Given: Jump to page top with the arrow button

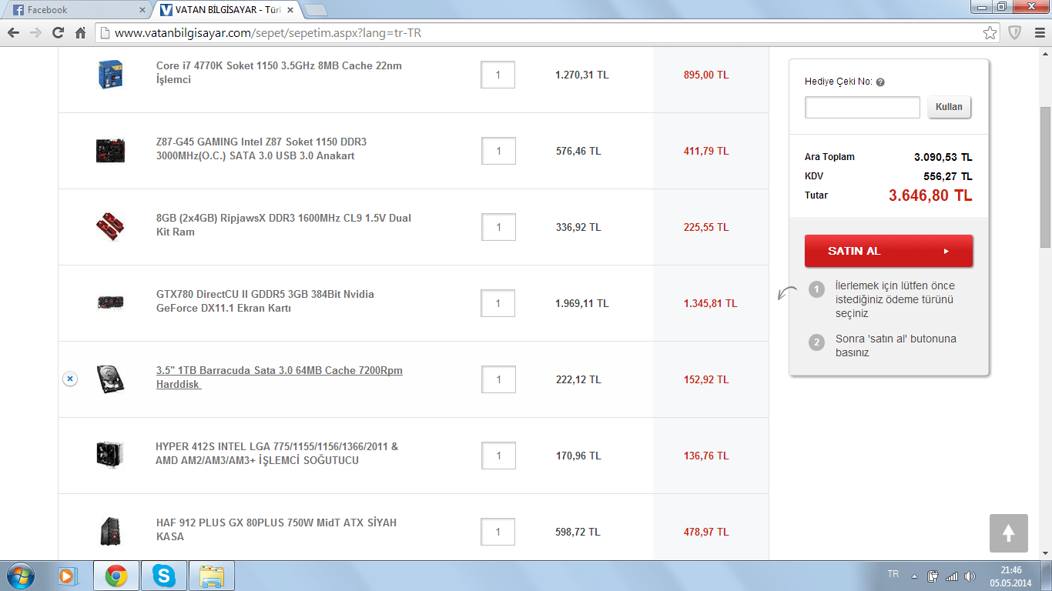Looking at the screenshot, I should click(x=1009, y=533).
